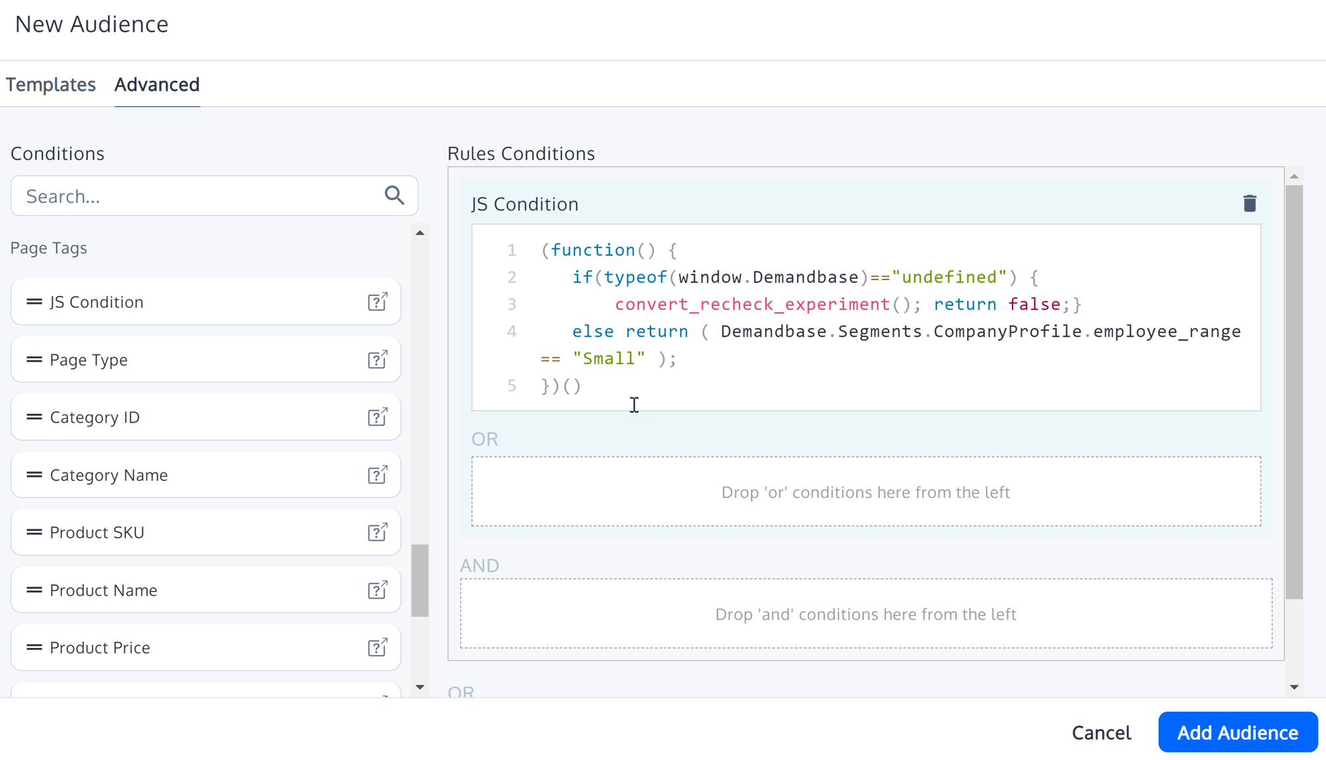Grab the Product SKU drag handle
Image resolution: width=1326 pixels, height=760 pixels.
tap(34, 532)
